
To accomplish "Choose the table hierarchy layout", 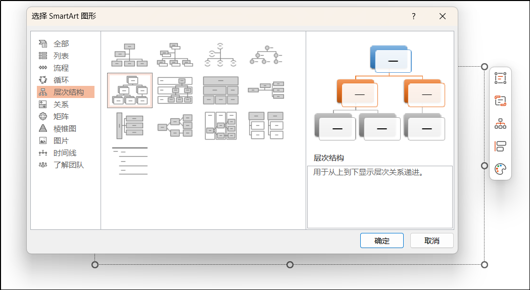I will click(x=221, y=90).
